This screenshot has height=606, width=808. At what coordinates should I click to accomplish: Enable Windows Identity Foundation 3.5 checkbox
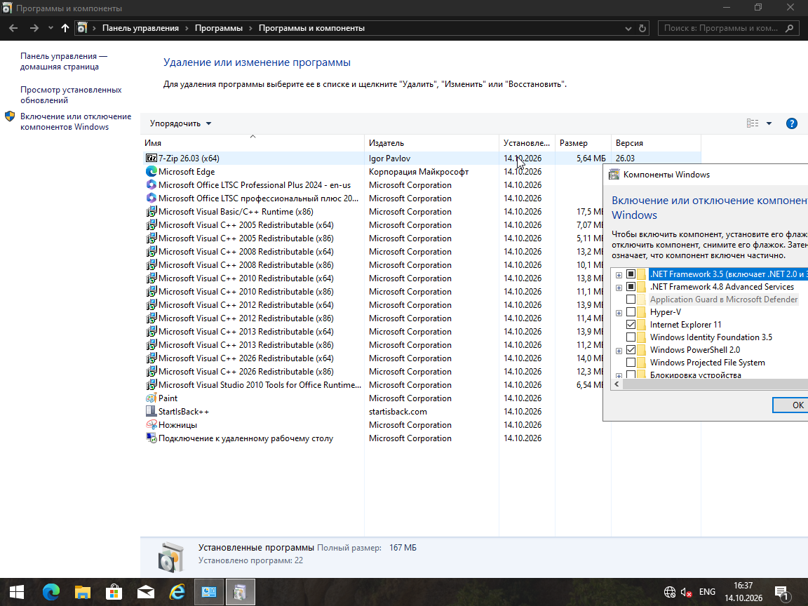pyautogui.click(x=631, y=337)
